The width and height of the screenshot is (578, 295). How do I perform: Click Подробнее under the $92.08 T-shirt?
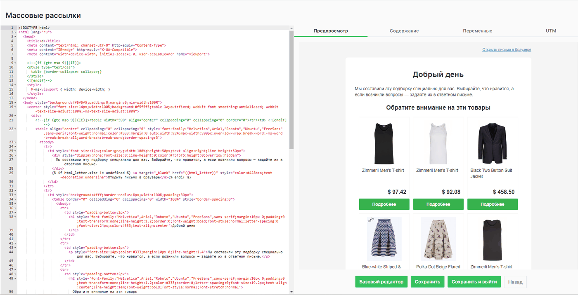pos(438,204)
